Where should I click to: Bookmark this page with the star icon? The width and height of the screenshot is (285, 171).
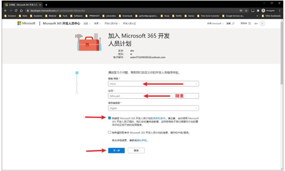coord(246,11)
